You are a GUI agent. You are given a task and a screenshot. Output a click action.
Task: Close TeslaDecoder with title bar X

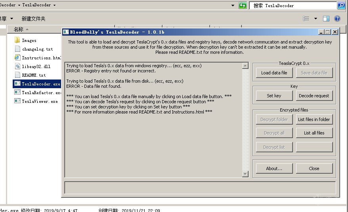[335, 32]
